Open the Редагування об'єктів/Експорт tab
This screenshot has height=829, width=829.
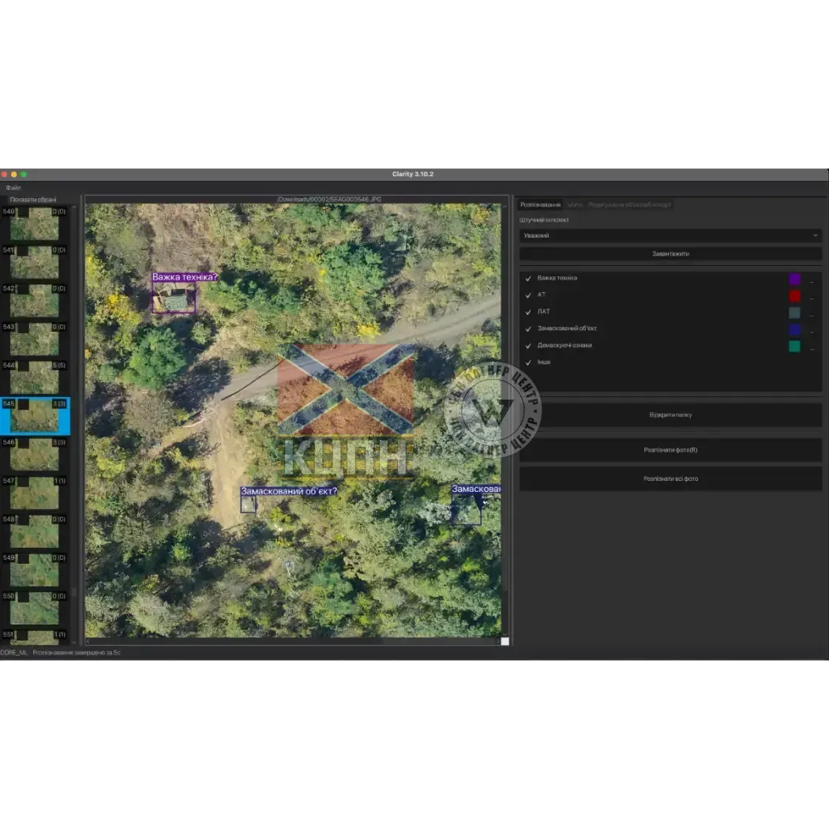click(629, 204)
